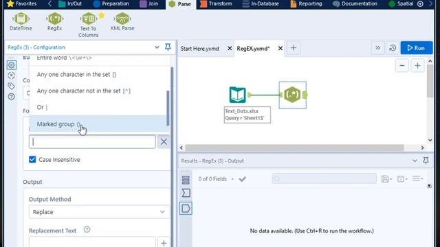Switch to the In/Out tool category
The height and width of the screenshot is (247, 440).
point(70,4)
